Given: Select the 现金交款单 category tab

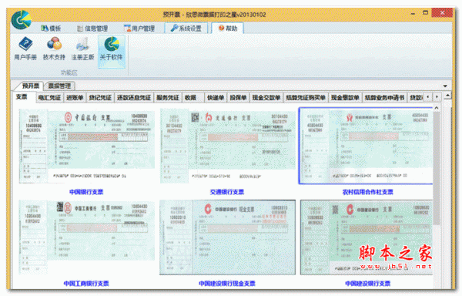Looking at the screenshot, I should pos(266,98).
